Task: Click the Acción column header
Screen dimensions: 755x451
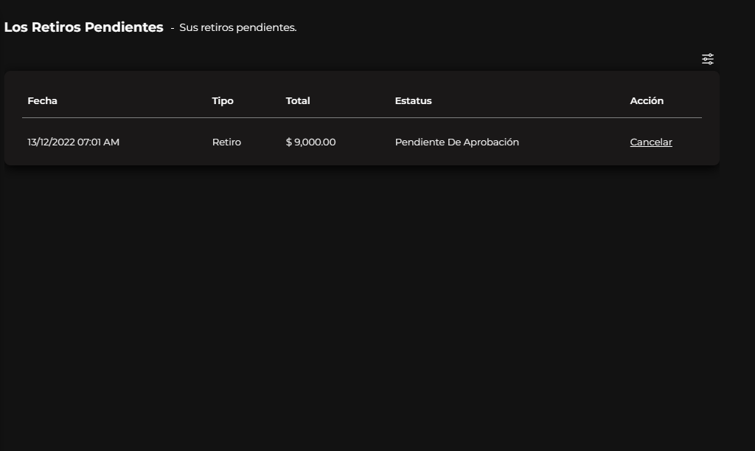Action: click(x=647, y=101)
